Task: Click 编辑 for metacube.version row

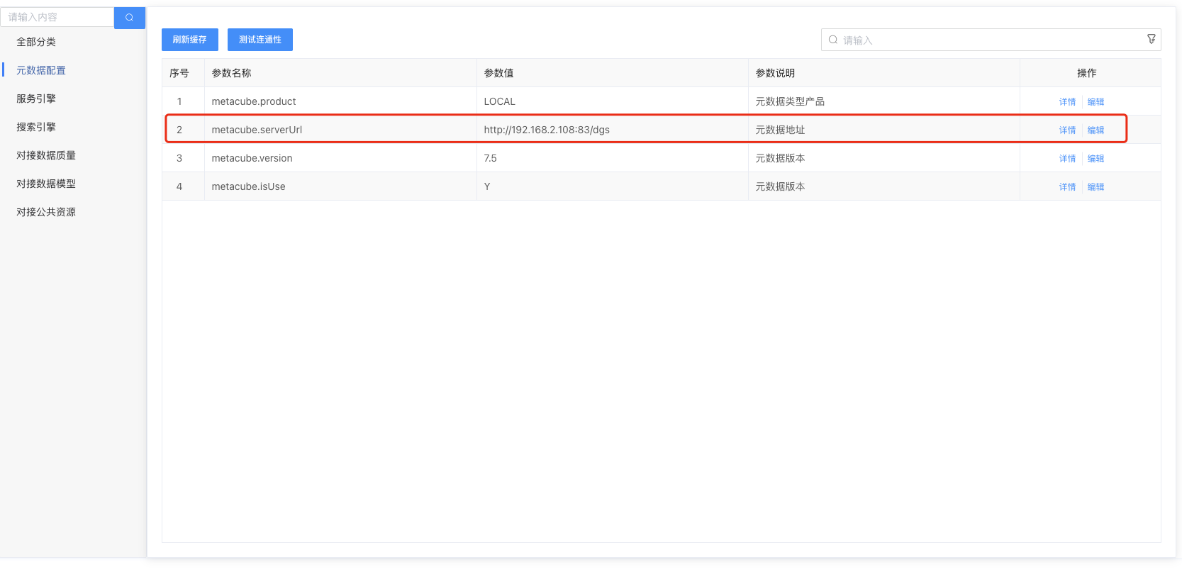Action: point(1095,158)
